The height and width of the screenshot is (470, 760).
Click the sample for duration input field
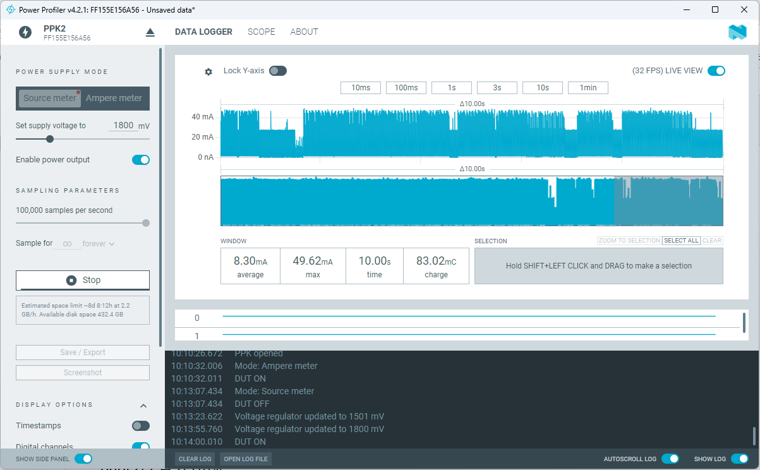click(68, 243)
